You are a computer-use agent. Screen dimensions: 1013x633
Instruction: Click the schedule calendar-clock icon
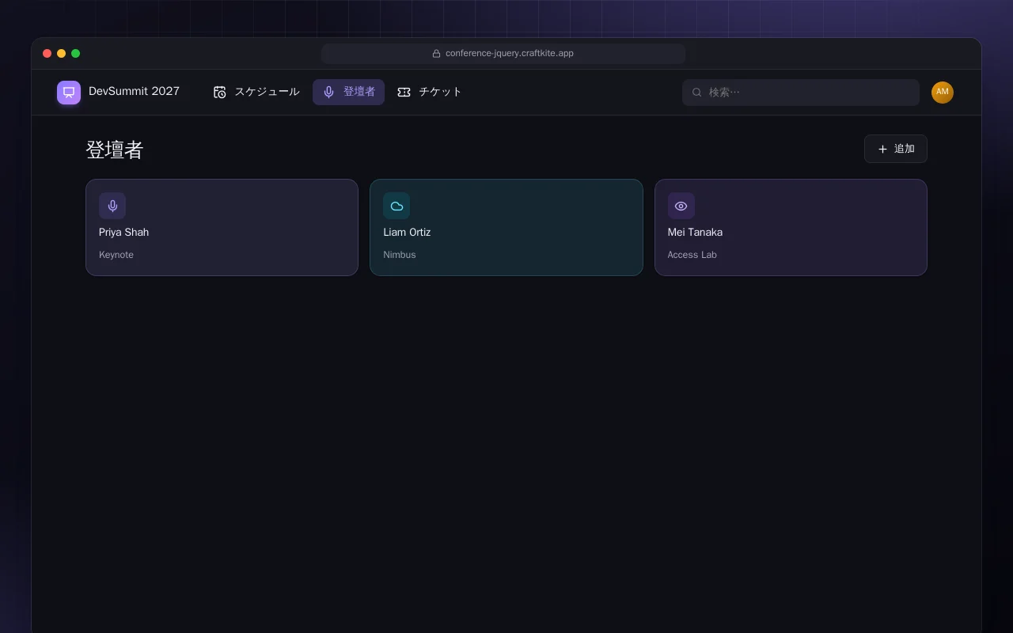(x=220, y=92)
